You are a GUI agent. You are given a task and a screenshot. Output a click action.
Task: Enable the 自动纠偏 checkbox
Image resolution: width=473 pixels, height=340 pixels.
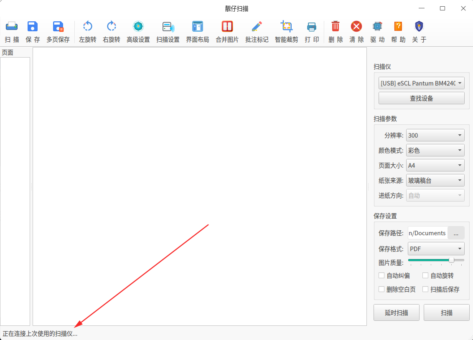[x=381, y=275]
